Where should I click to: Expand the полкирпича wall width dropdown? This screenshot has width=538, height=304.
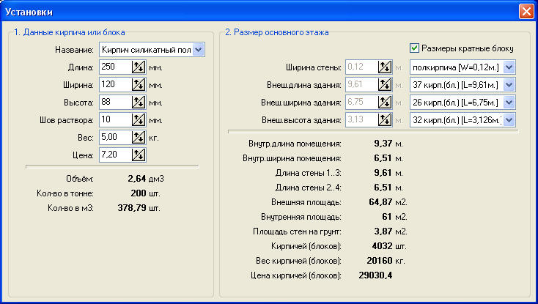click(x=509, y=67)
